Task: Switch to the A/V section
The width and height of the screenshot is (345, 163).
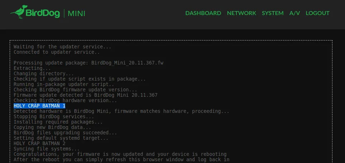Action: click(x=294, y=13)
